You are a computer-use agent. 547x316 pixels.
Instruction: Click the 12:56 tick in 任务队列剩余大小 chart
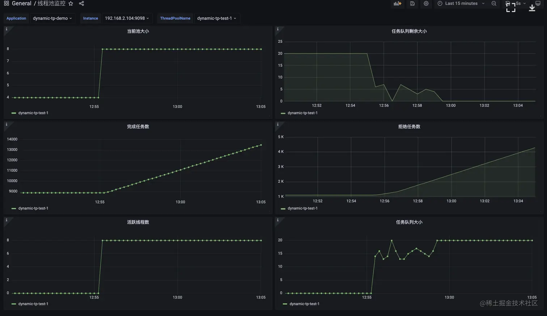point(384,106)
